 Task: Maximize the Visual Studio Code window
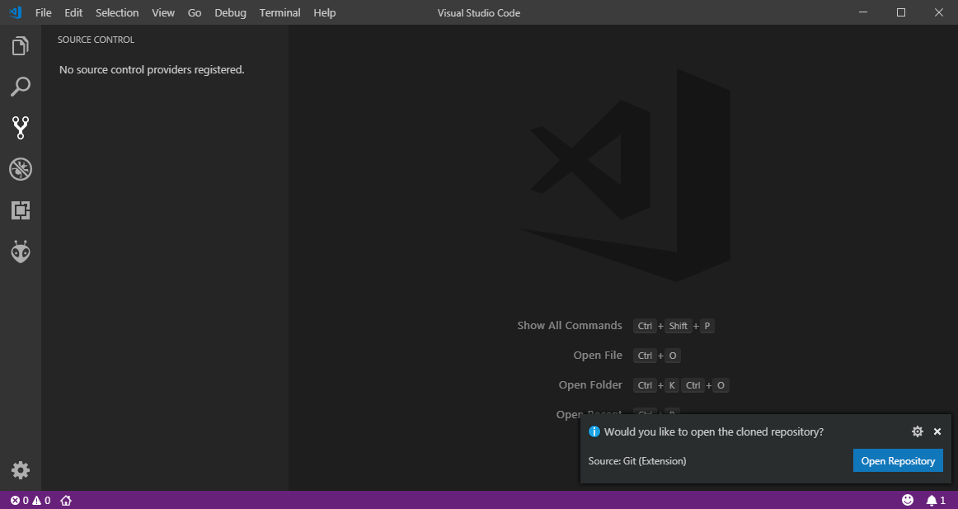900,12
